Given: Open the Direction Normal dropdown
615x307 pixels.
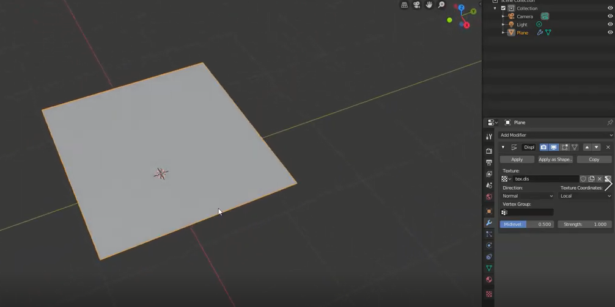Looking at the screenshot, I should pyautogui.click(x=528, y=196).
